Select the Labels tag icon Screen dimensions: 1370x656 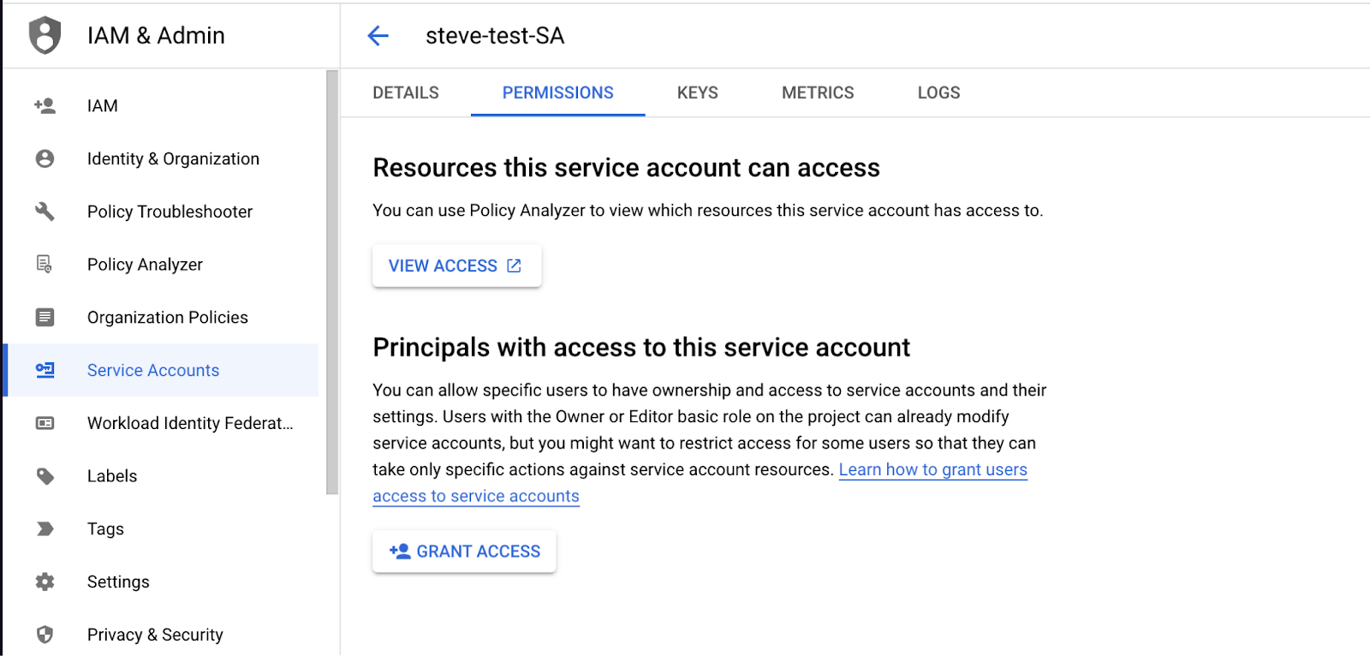pyautogui.click(x=45, y=476)
